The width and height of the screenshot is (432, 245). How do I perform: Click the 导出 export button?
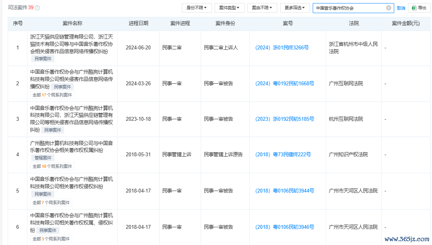click(x=419, y=8)
